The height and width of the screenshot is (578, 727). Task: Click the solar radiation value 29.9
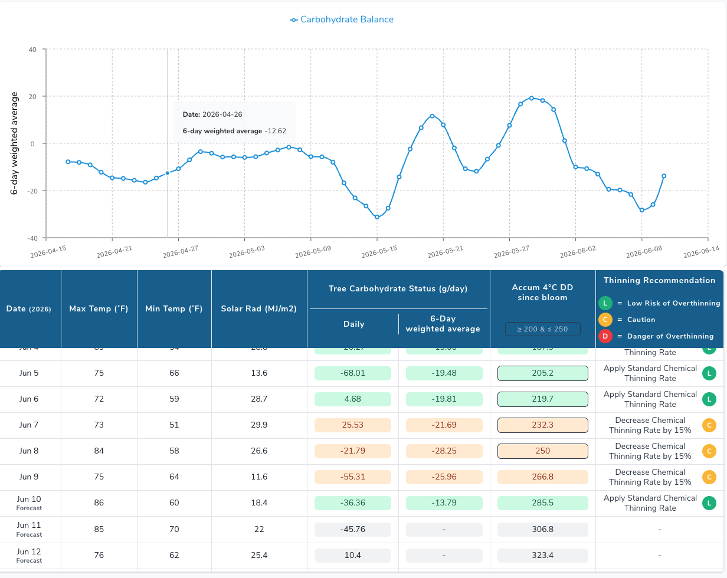pyautogui.click(x=259, y=425)
